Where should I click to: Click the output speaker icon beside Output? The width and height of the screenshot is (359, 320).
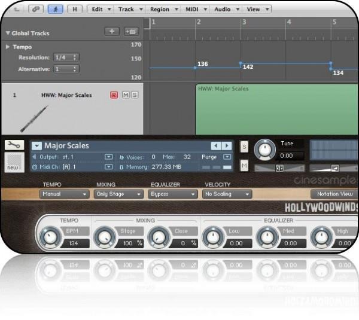tap(35, 157)
